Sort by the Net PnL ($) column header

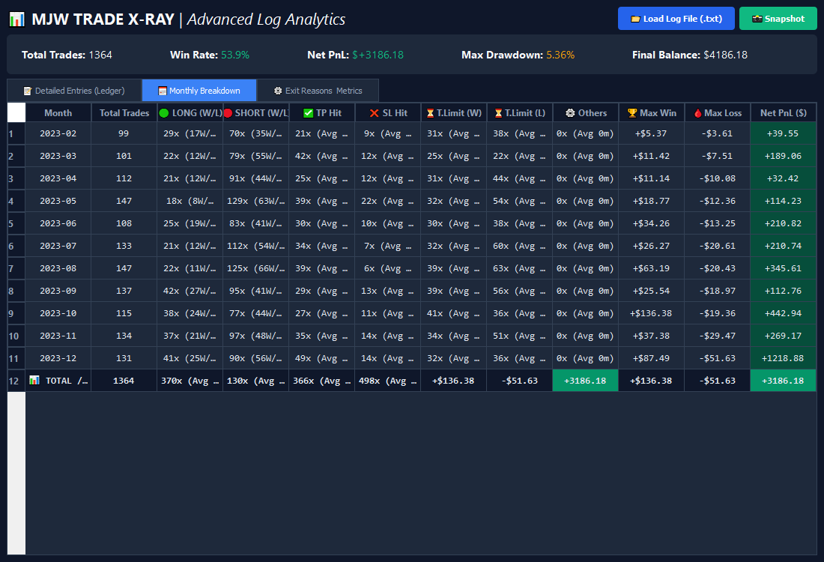pos(783,112)
